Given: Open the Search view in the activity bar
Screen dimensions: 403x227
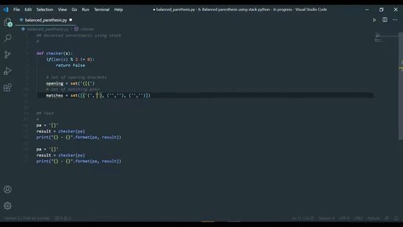Looking at the screenshot, I should [8, 38].
